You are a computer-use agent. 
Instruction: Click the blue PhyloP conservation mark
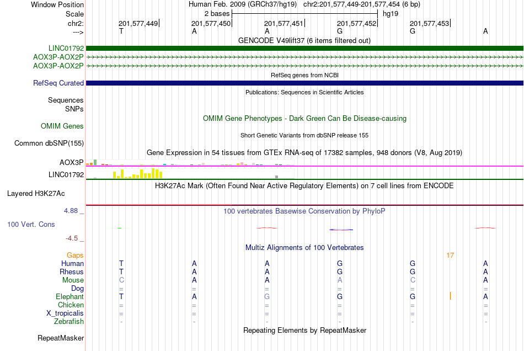(x=341, y=230)
